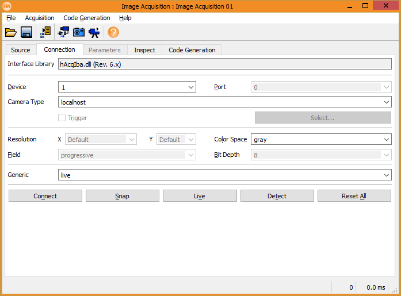Click the Connect button

click(45, 196)
